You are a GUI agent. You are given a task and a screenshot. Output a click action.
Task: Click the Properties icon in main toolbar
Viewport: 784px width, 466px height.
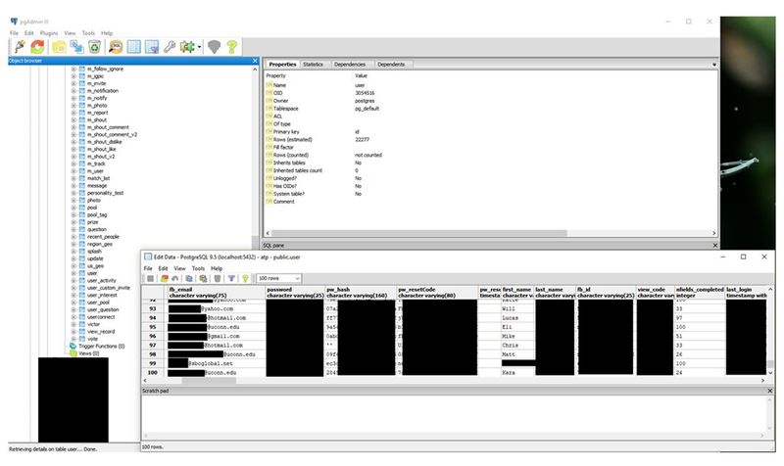(x=58, y=46)
